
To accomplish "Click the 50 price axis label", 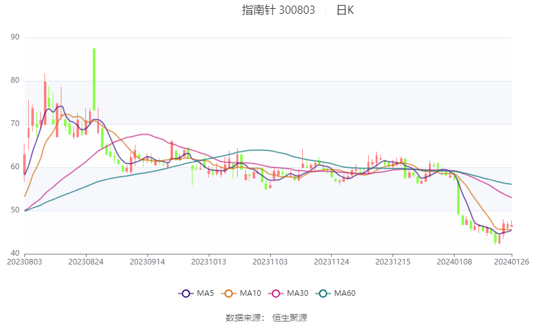I will (15, 210).
